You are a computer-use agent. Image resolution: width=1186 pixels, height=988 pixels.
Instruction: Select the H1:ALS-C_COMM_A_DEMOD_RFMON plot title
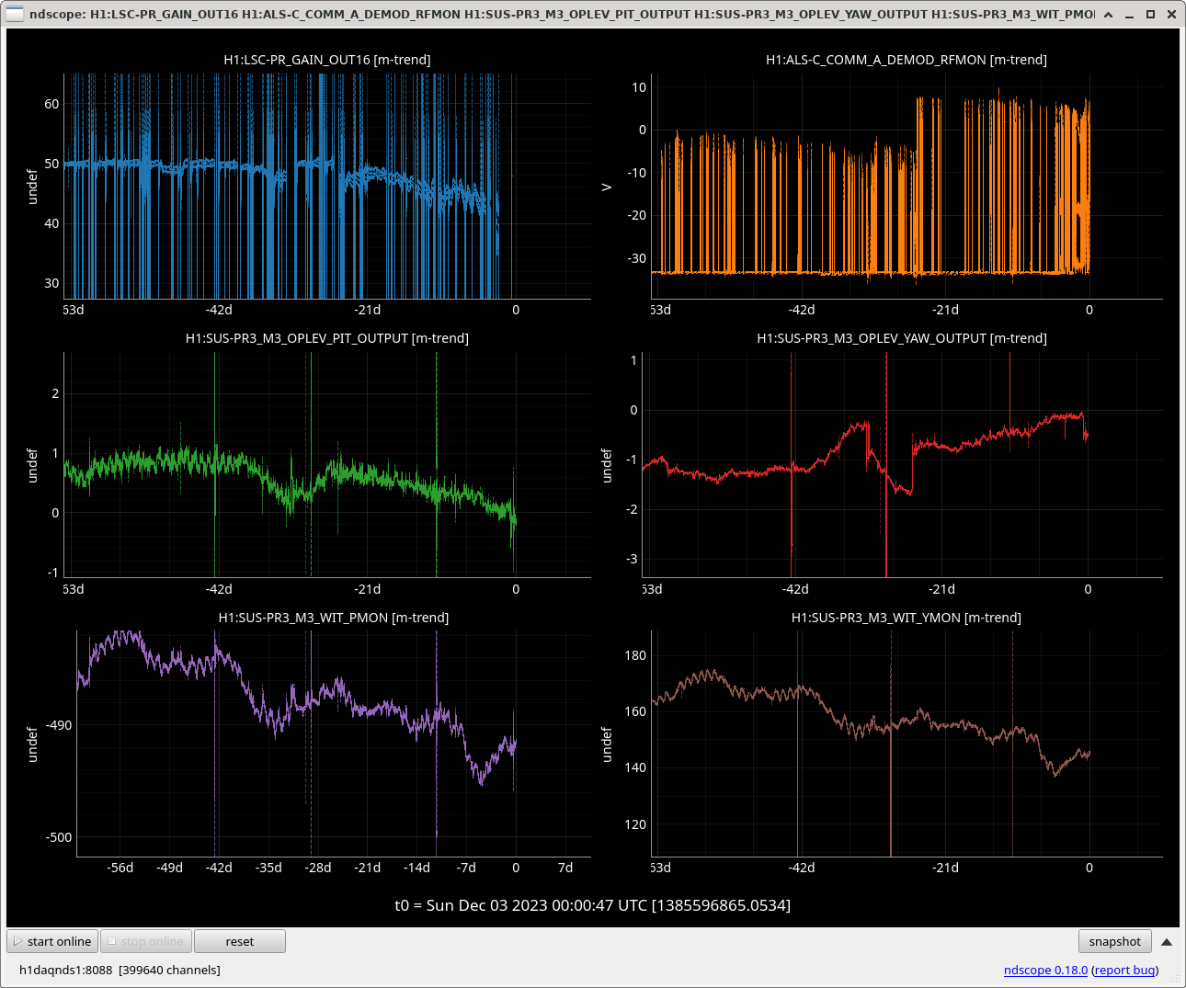click(x=906, y=60)
